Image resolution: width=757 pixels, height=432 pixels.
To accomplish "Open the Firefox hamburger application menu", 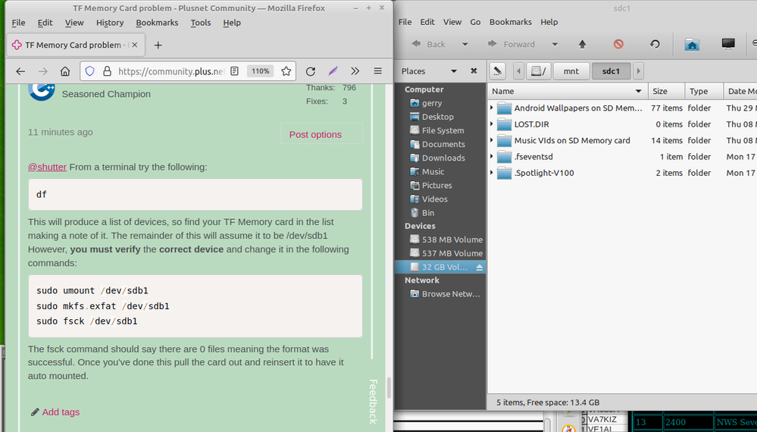I will [x=377, y=71].
